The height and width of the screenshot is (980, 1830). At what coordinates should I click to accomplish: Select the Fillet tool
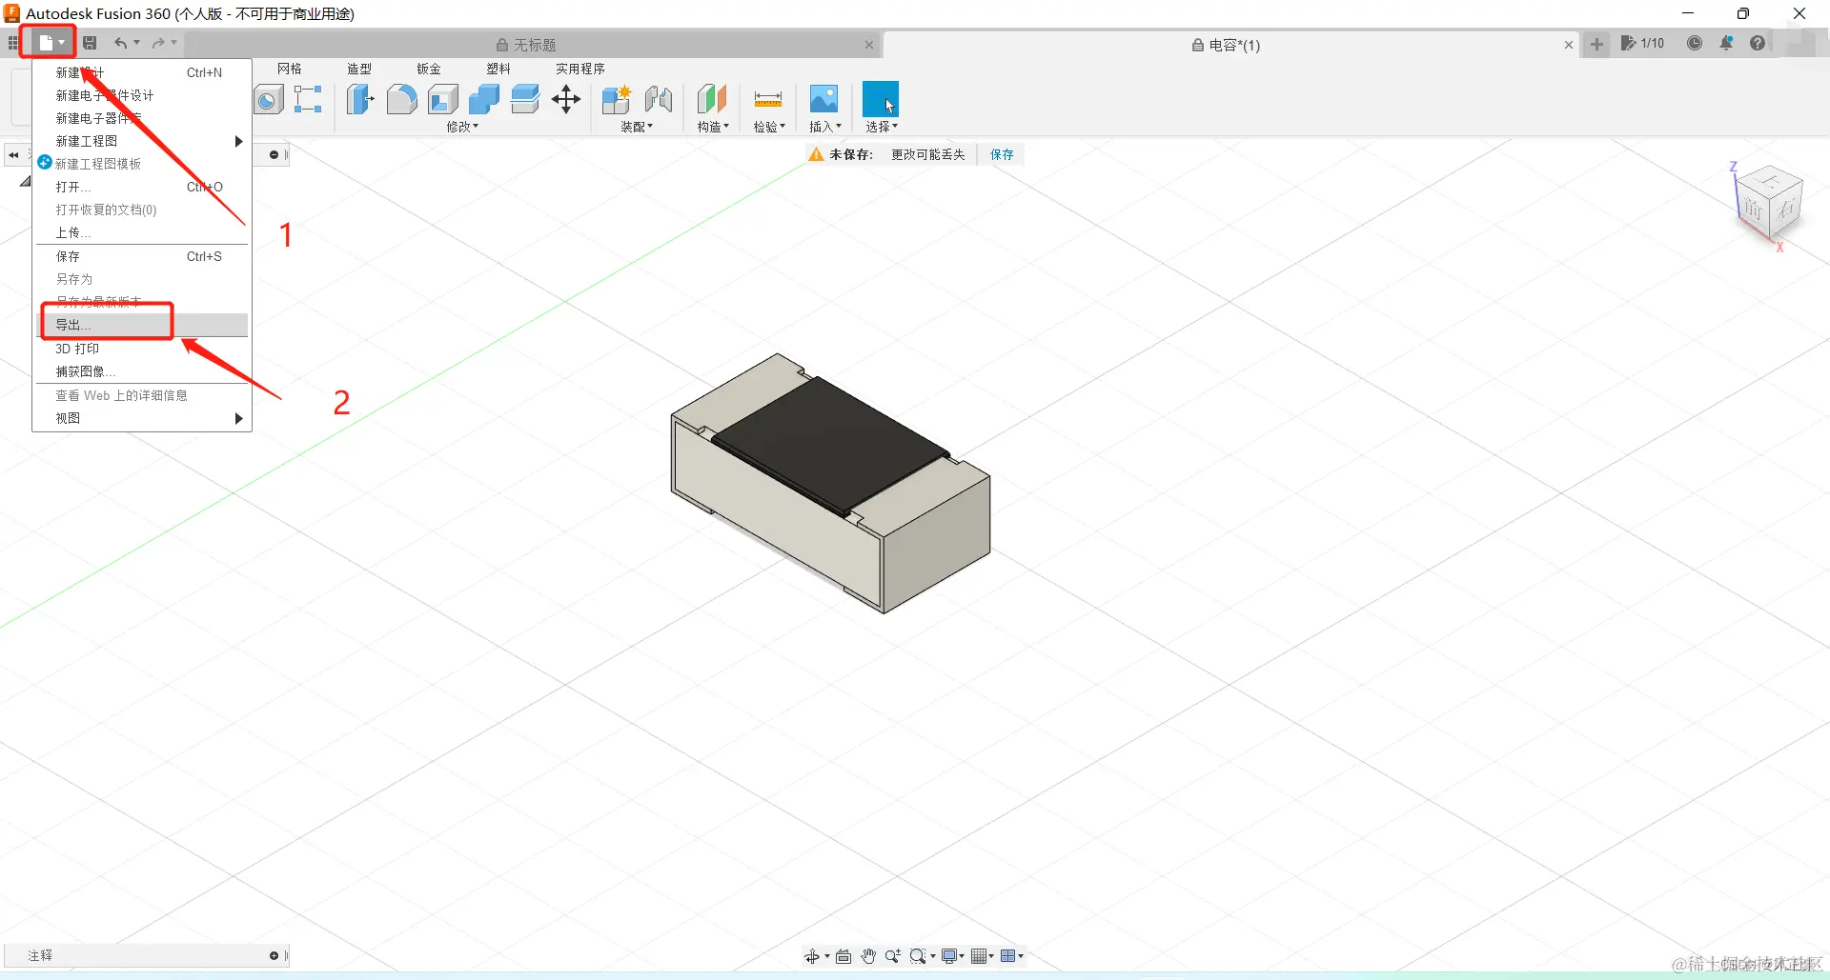[401, 99]
